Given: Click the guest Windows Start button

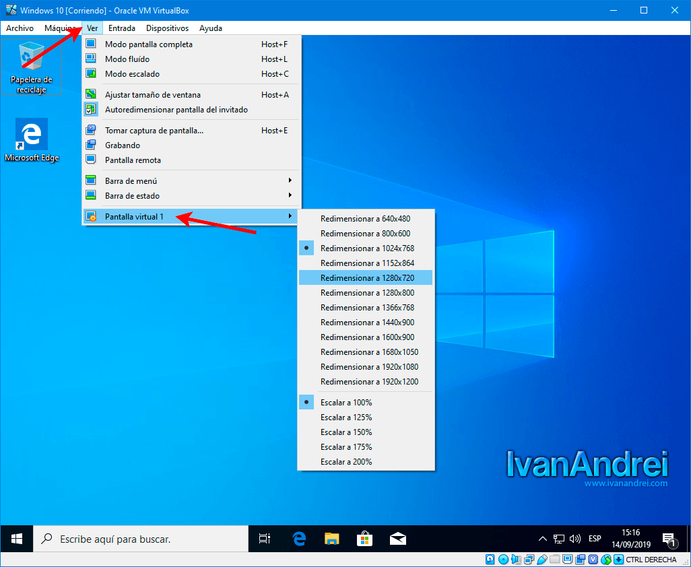Looking at the screenshot, I should coord(17,538).
